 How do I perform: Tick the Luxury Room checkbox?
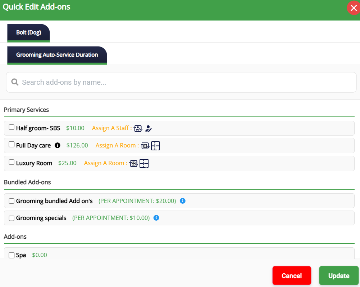coord(12,162)
